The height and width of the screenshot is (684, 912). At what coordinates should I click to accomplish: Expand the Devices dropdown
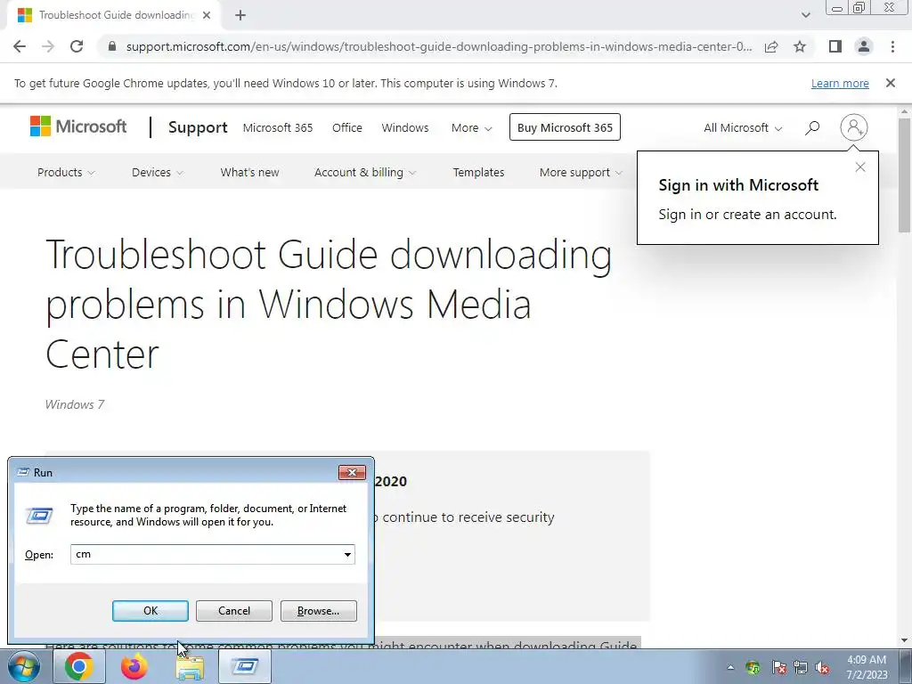point(157,172)
